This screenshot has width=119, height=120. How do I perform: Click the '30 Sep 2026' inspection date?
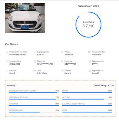click(x=15, y=64)
